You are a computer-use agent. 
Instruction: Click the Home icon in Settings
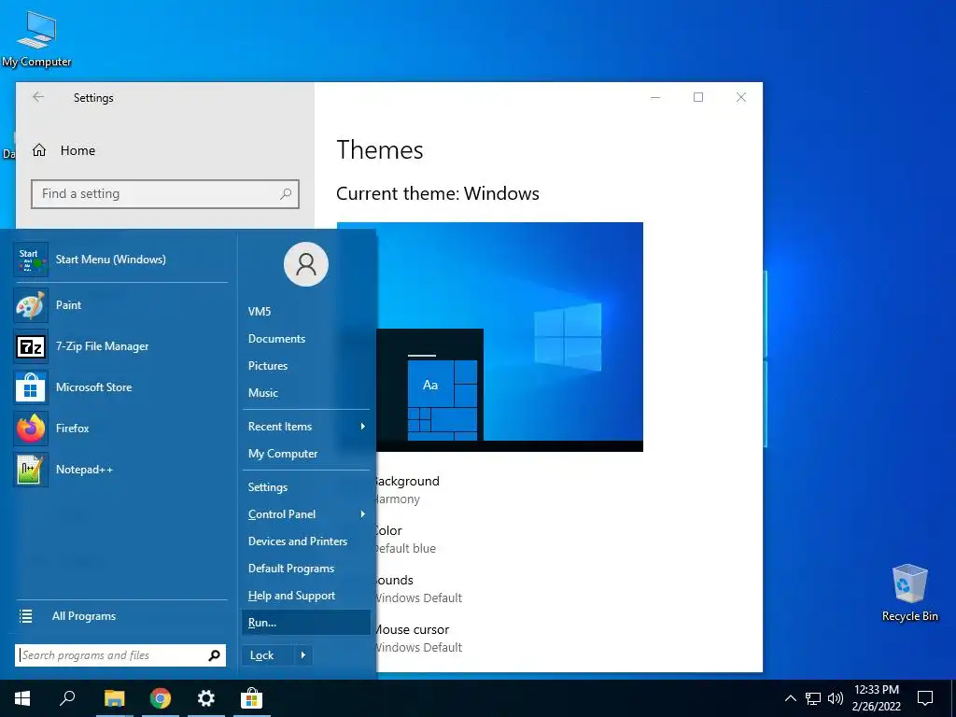point(39,150)
